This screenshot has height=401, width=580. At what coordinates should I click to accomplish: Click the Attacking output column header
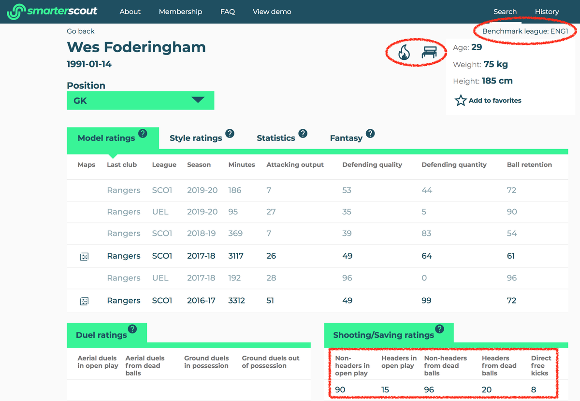point(295,165)
